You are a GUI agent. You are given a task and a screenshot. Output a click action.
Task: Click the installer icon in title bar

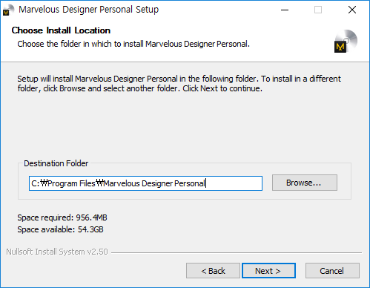click(x=8, y=10)
